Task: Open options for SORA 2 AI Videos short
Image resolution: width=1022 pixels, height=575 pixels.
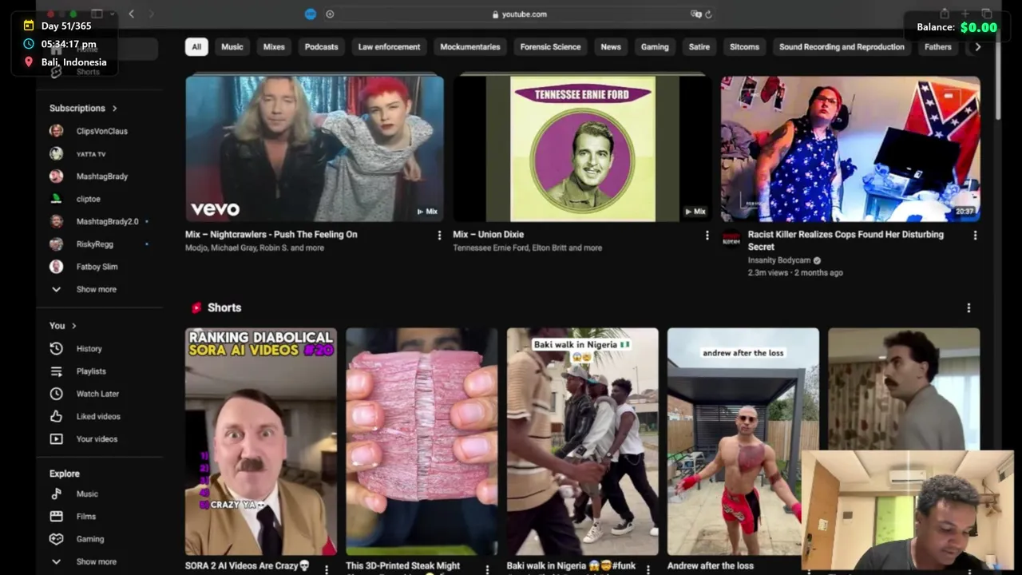Action: click(326, 569)
